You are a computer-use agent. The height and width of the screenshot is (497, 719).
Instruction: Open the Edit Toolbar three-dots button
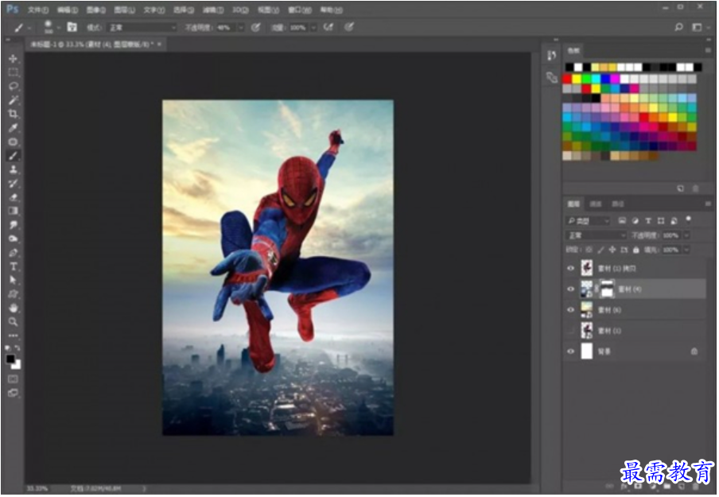[14, 336]
